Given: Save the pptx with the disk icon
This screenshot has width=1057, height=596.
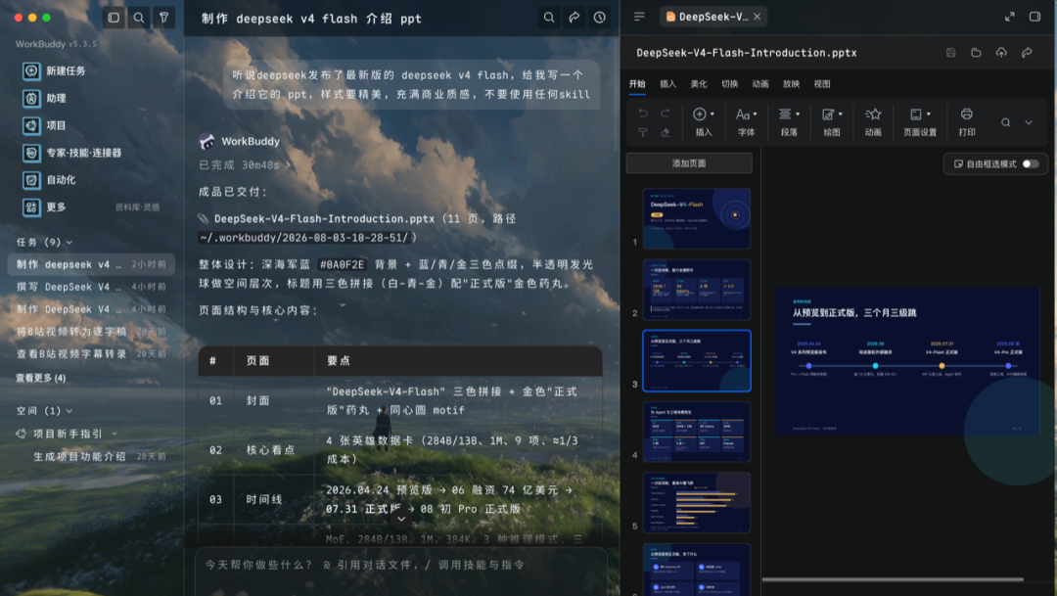Looking at the screenshot, I should 950,53.
